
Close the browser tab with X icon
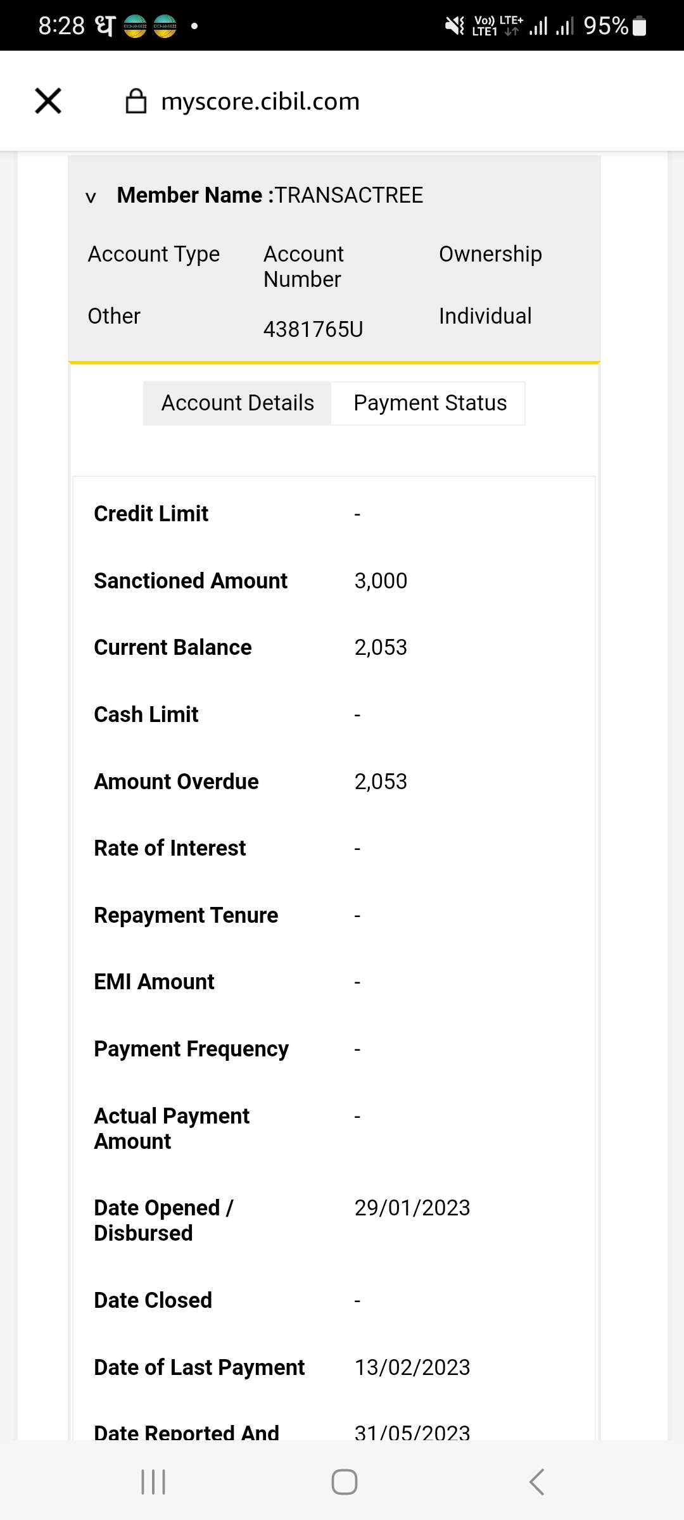coord(48,101)
